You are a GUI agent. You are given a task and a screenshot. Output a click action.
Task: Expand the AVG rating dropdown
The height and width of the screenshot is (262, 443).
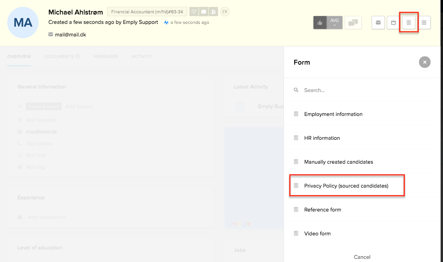335,23
